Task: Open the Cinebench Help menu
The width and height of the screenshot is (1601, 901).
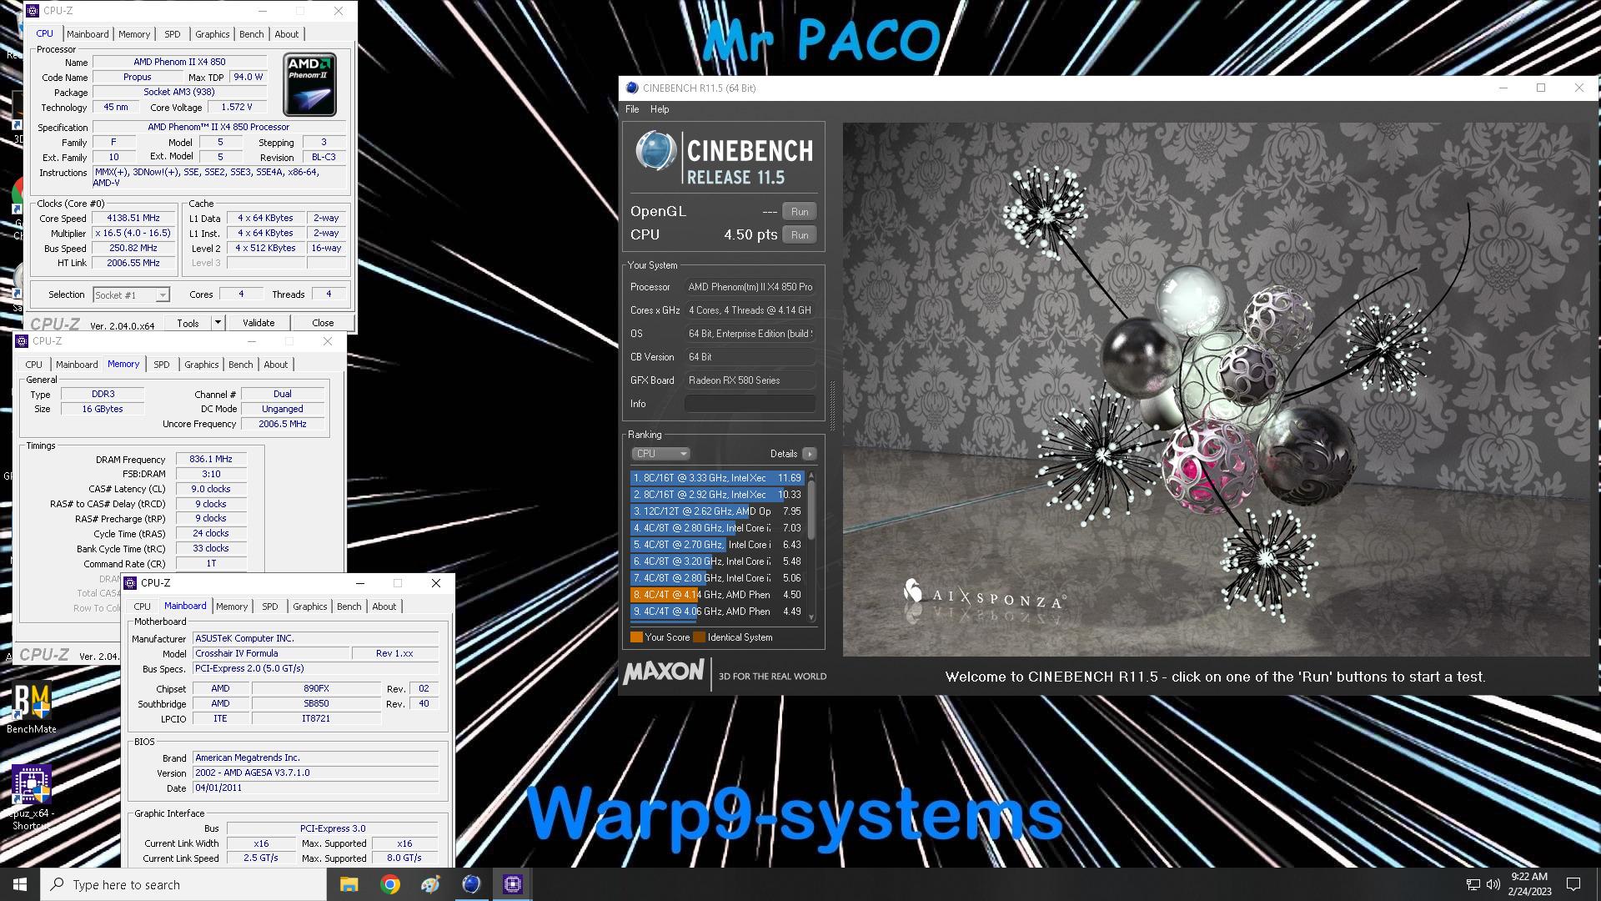Action: (x=660, y=109)
